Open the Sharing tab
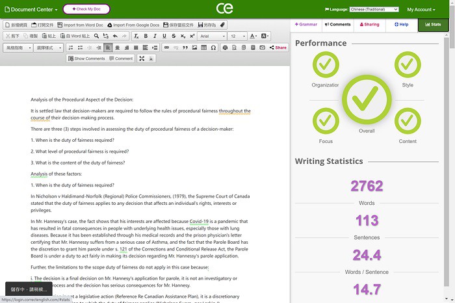The image size is (455, 303). [x=369, y=25]
